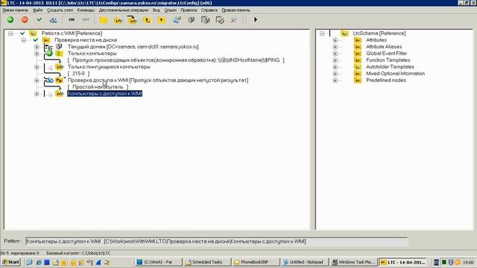Open the Двухпанельные операции menu
Screen dimensions: 477x268
pyautogui.click(x=124, y=10)
